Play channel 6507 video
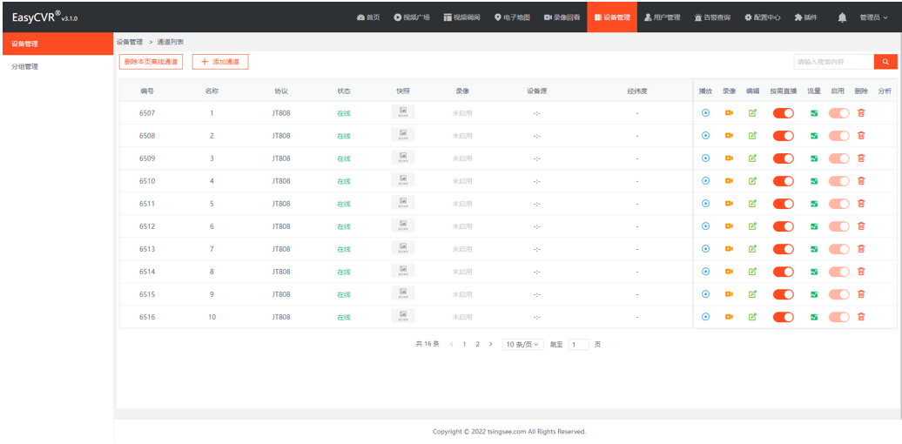Screen dimensions: 902x444 [705, 113]
